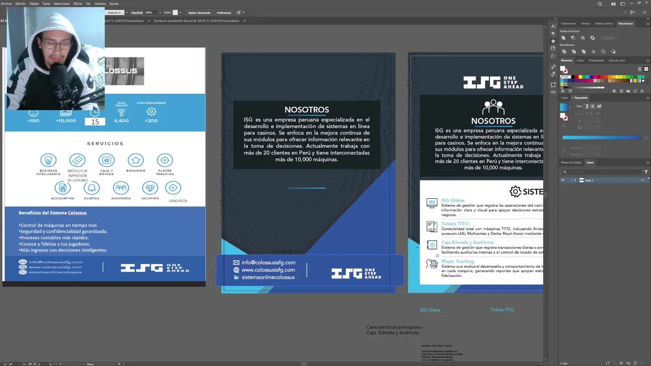Switch swatches to thumbnail grid view
Image resolution: width=651 pixels, height=366 pixels.
click(x=646, y=69)
